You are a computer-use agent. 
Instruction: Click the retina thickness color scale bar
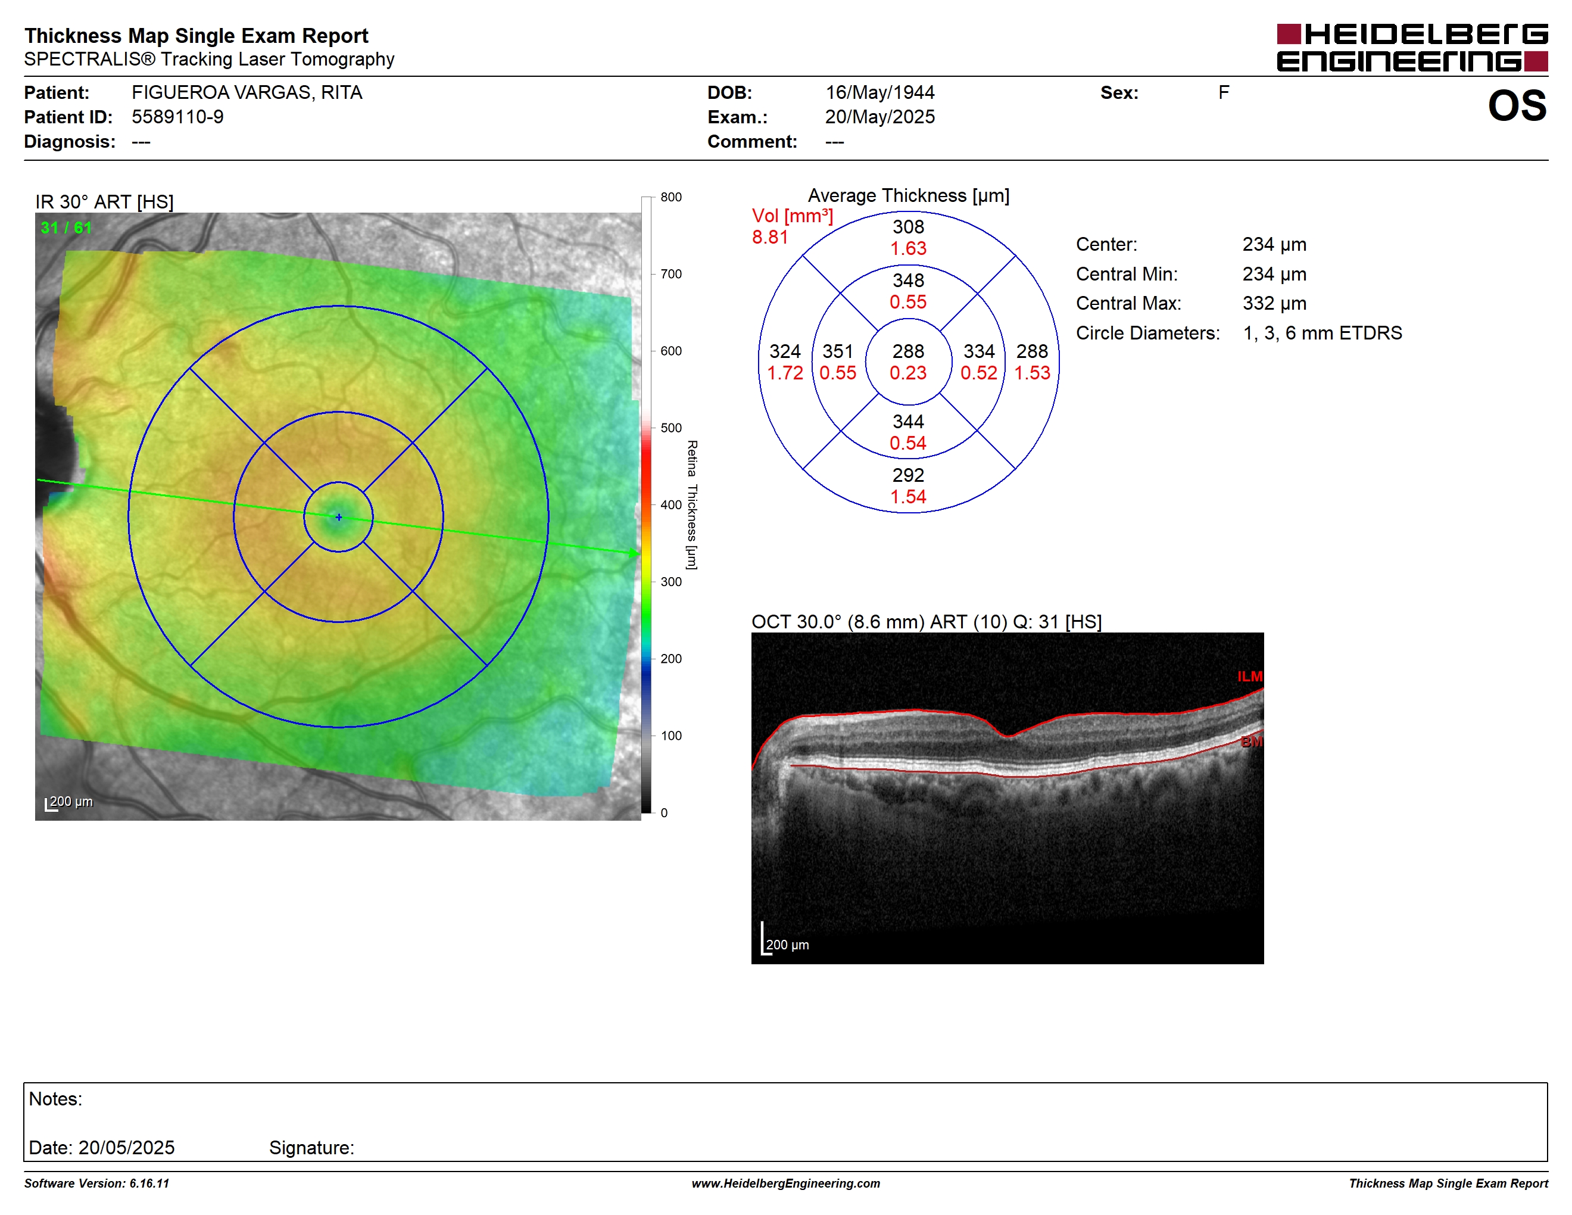646,504
